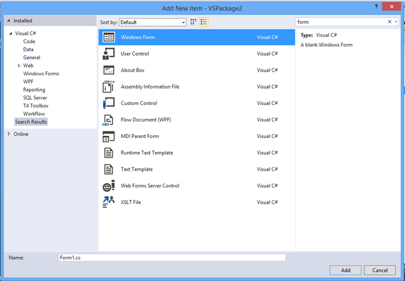
Task: Select the Custom Control template icon
Action: click(109, 103)
